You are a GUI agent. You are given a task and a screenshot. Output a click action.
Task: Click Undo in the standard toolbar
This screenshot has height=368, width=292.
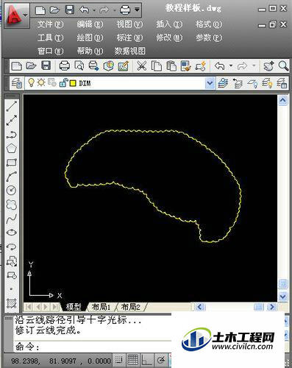(219, 66)
